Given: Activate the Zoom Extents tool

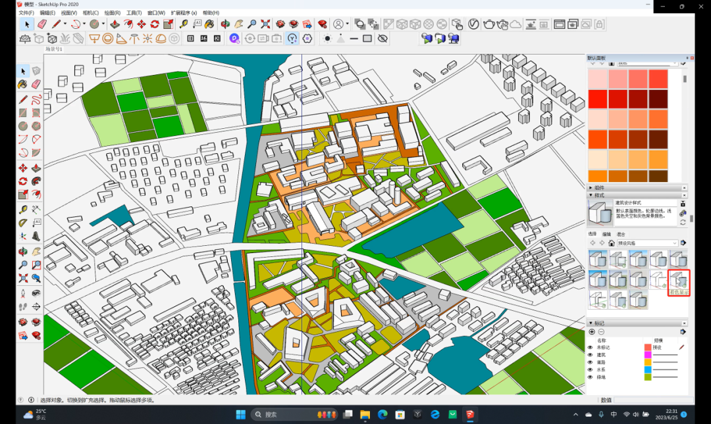Looking at the screenshot, I should tap(265, 24).
